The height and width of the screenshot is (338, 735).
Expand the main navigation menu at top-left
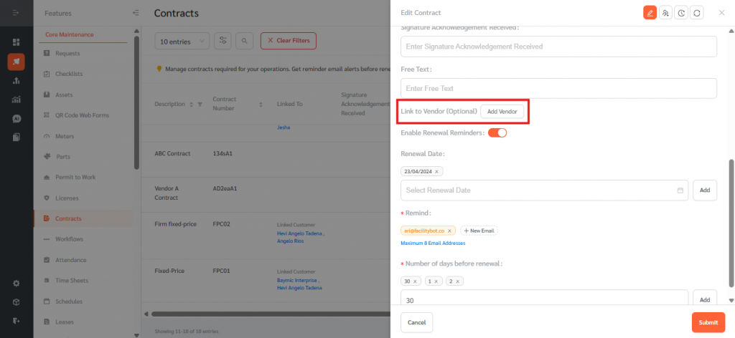pos(17,13)
